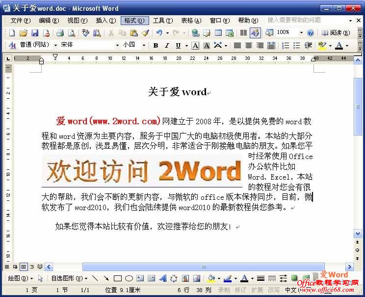Click the 阅读(R) reading layout button

click(x=336, y=33)
